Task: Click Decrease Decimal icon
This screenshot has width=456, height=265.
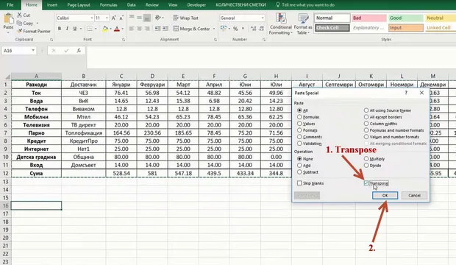Action: [261, 29]
